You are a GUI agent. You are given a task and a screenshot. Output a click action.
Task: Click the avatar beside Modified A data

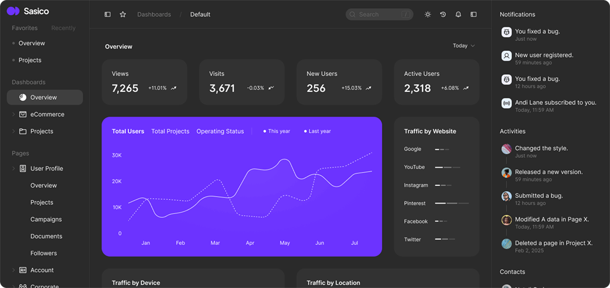click(506, 220)
